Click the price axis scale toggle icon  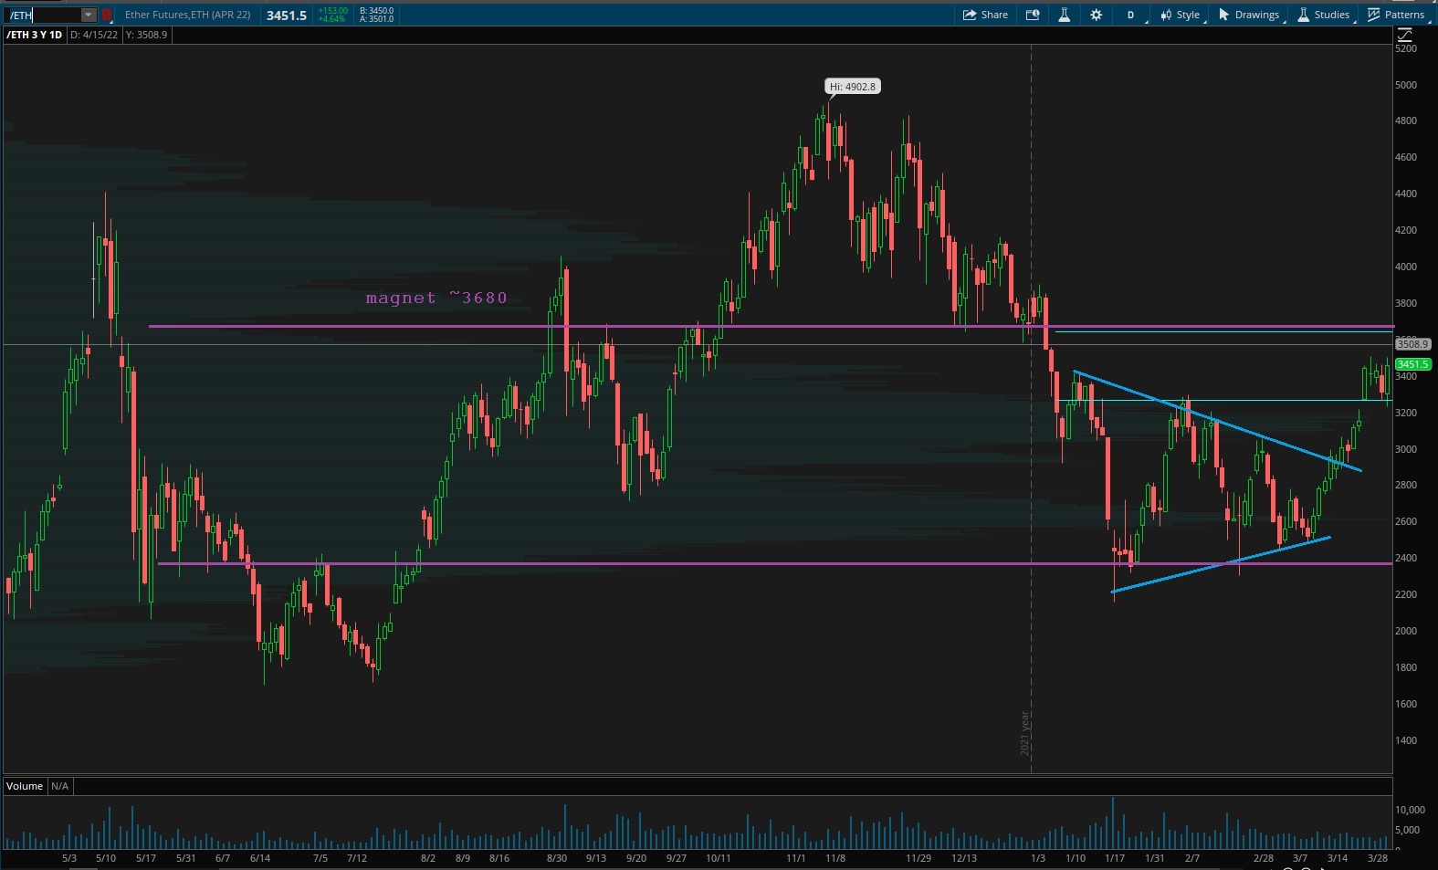point(1404,35)
